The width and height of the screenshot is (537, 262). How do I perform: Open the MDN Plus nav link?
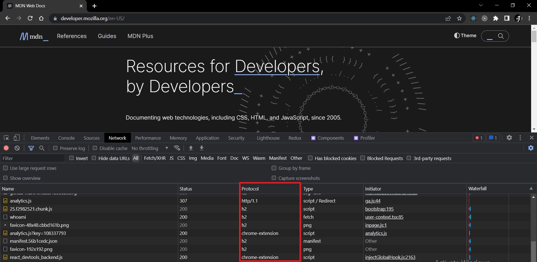click(x=140, y=36)
